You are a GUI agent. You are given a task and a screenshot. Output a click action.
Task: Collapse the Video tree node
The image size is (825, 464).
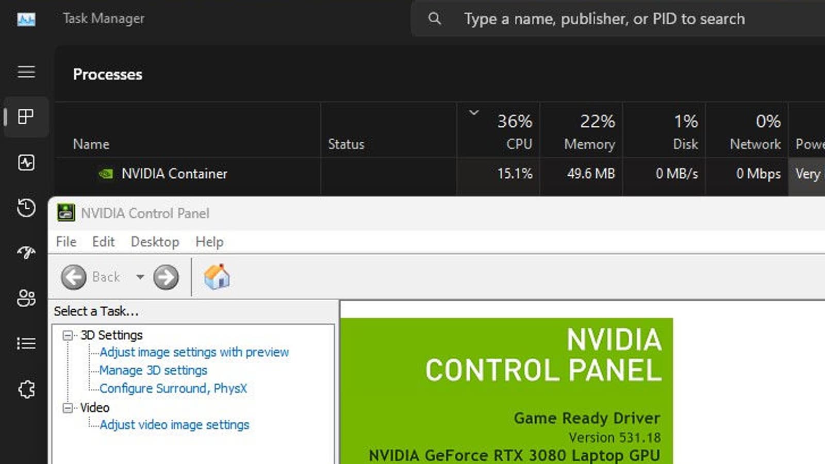coord(67,408)
